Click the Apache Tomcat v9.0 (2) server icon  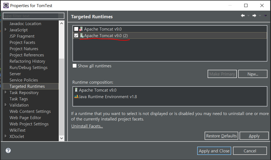tap(82, 35)
